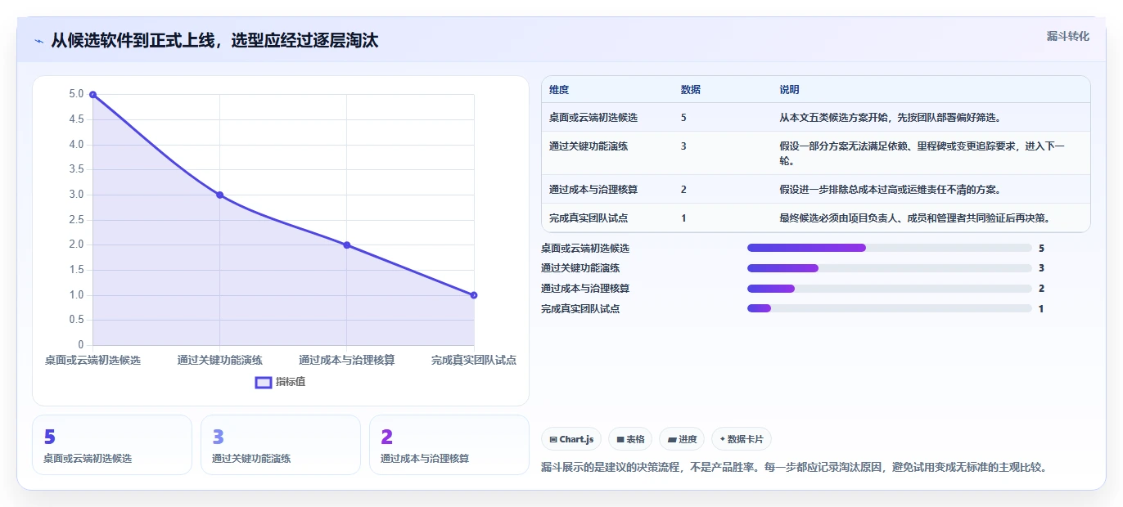Image resolution: width=1123 pixels, height=507 pixels.
Task: Open the data card showing 3
Action: 281,445
